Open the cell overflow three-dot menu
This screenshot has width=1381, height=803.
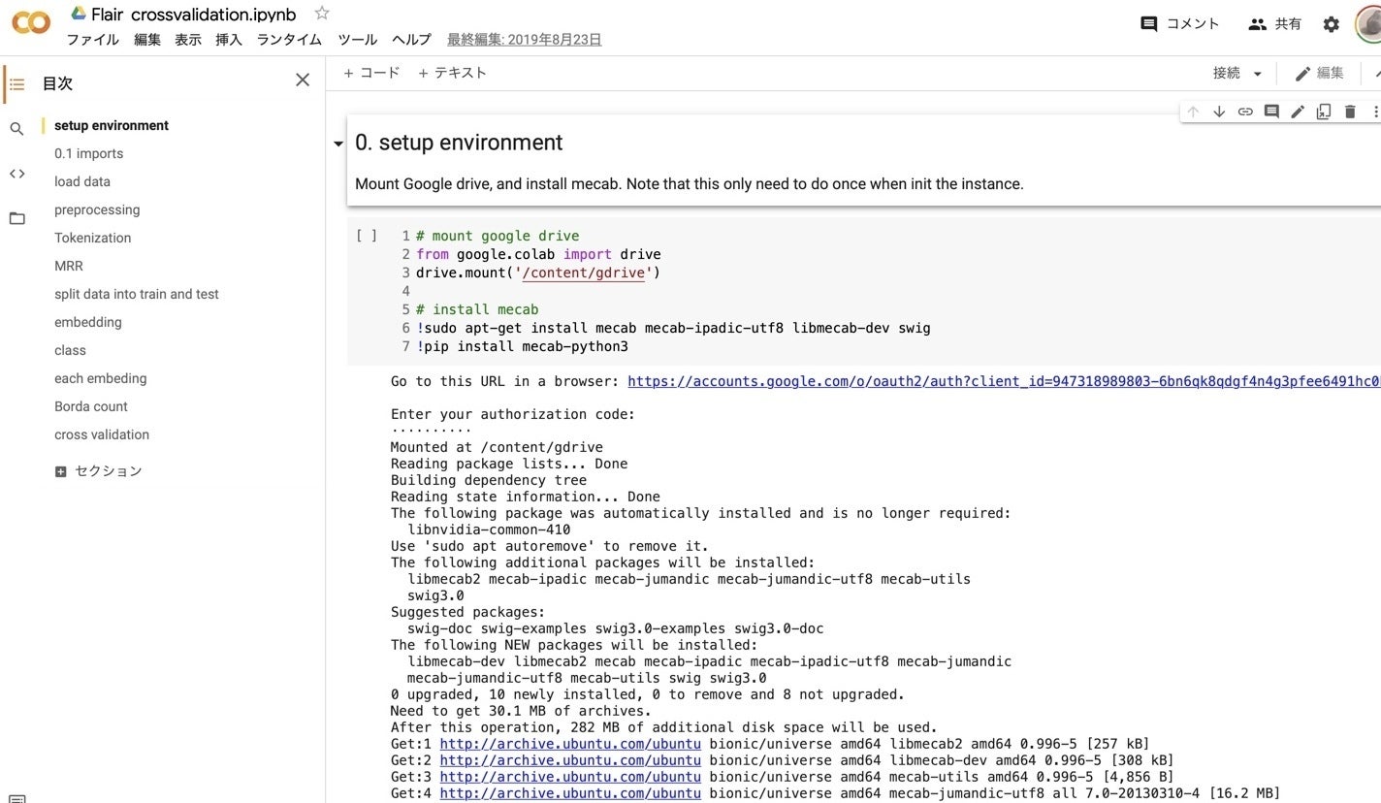click(1377, 111)
